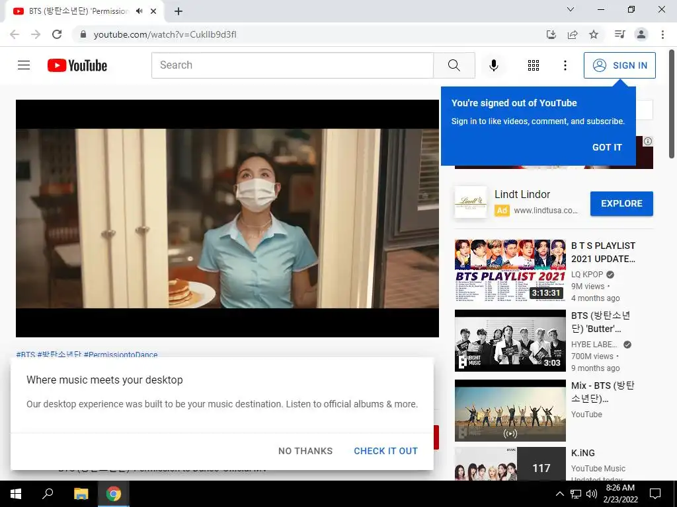Focus the YouTube search field

(x=292, y=65)
